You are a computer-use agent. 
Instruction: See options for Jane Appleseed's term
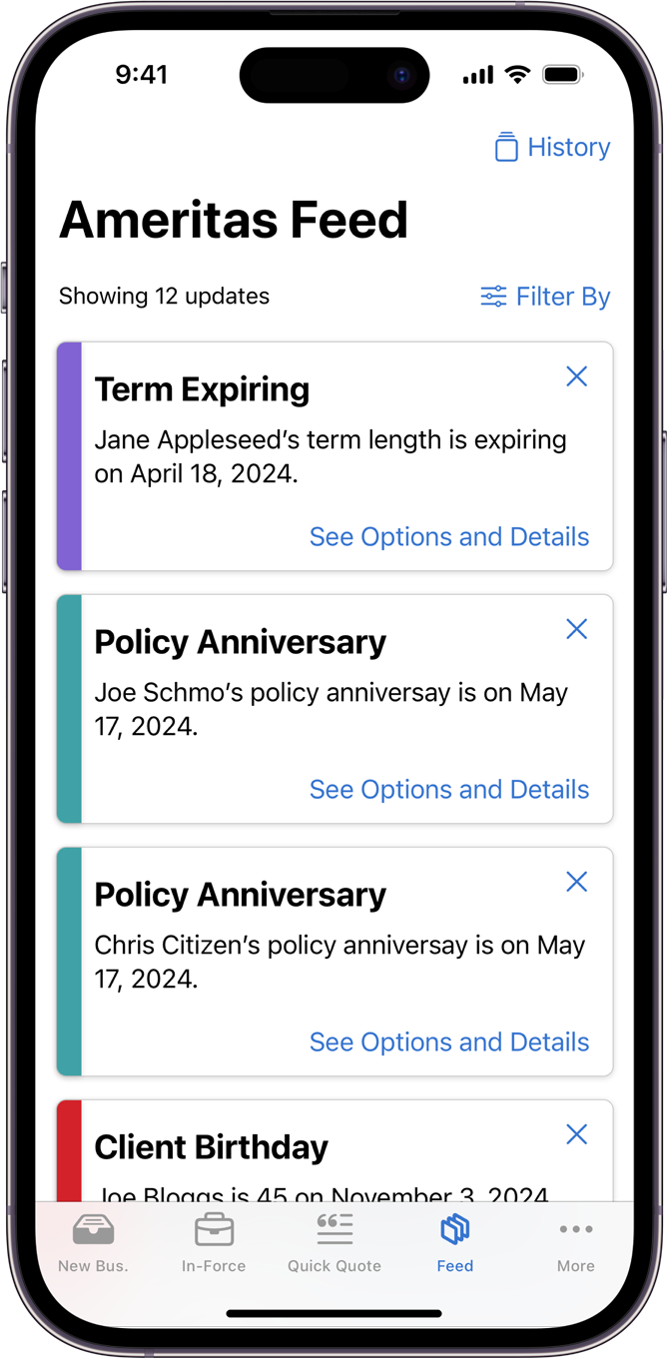tap(449, 537)
